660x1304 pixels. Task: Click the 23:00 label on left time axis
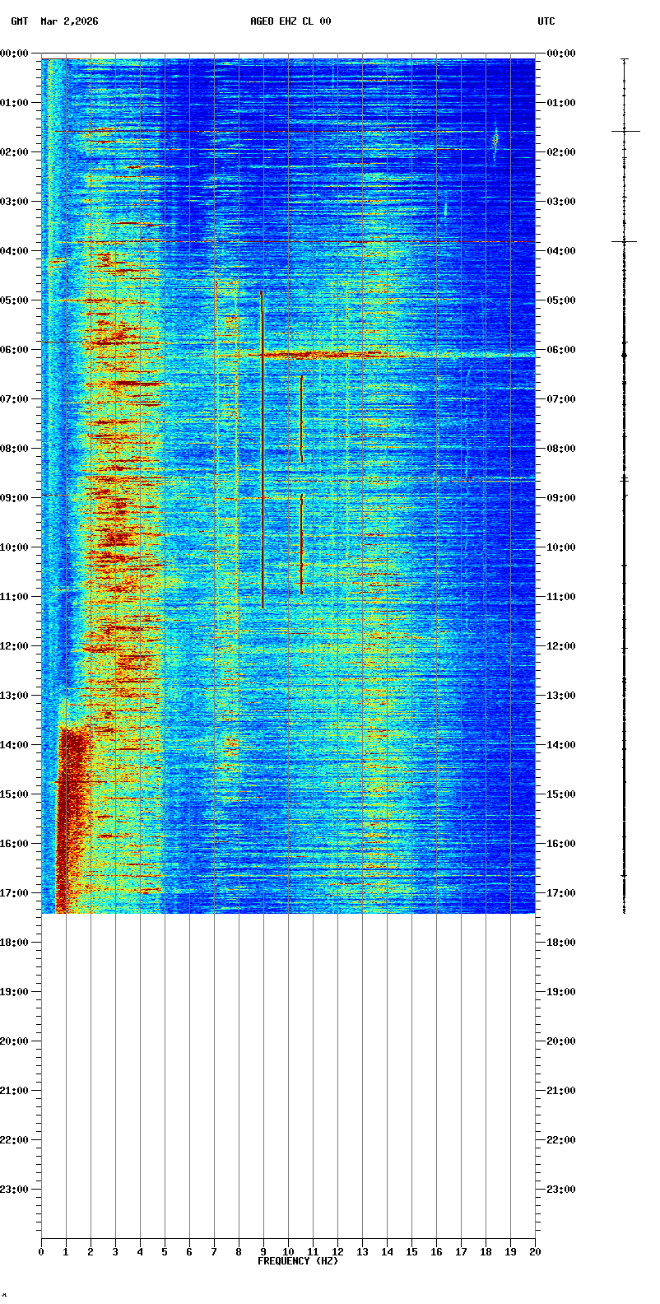click(x=15, y=1190)
